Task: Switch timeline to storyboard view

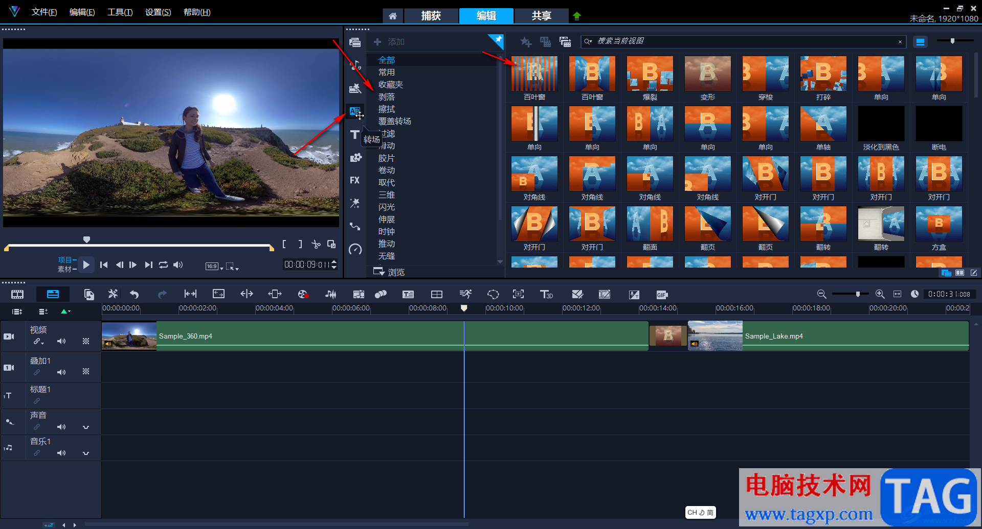Action: [x=17, y=294]
